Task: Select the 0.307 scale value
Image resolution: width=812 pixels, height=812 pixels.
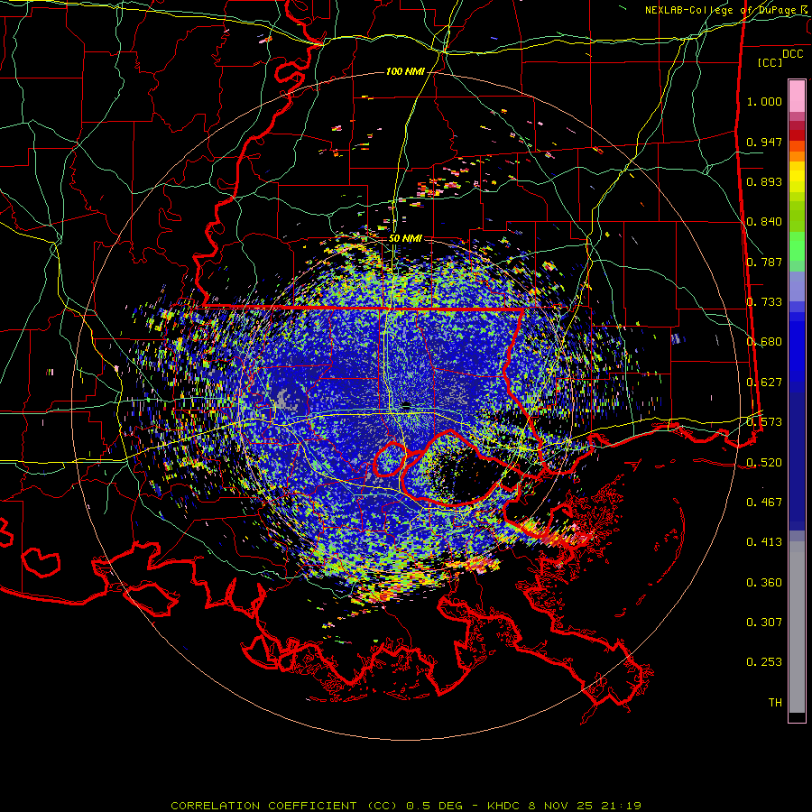Action: click(764, 623)
